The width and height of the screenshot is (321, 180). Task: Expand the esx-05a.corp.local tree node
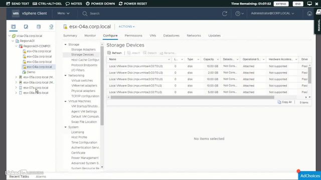(x=16, y=77)
